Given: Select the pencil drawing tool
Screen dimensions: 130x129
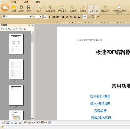Looking at the screenshot, I should (x=4, y=122).
